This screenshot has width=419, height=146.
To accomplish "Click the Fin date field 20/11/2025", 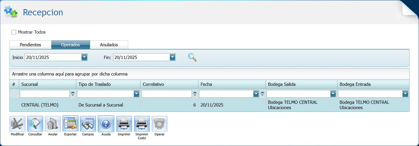I will pos(141,57).
